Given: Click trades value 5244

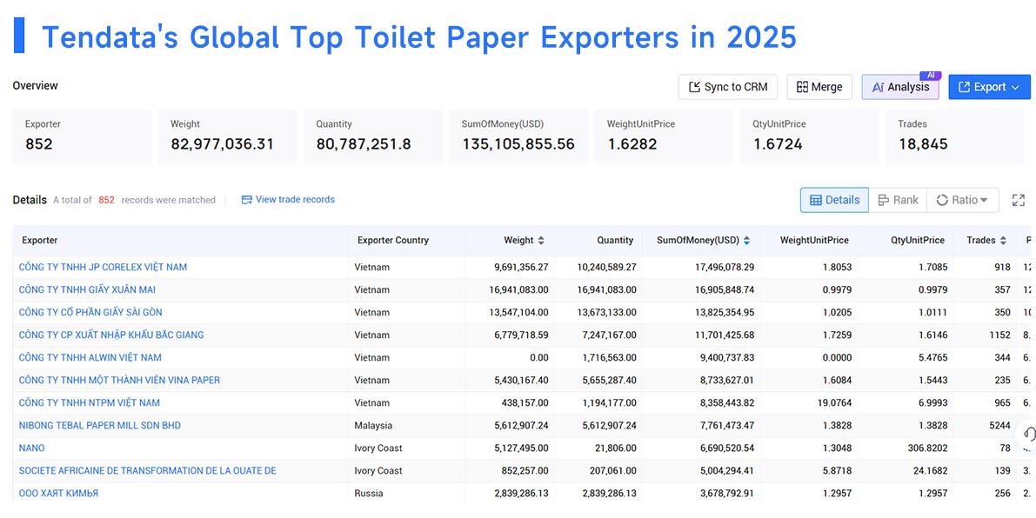Looking at the screenshot, I should [999, 426].
